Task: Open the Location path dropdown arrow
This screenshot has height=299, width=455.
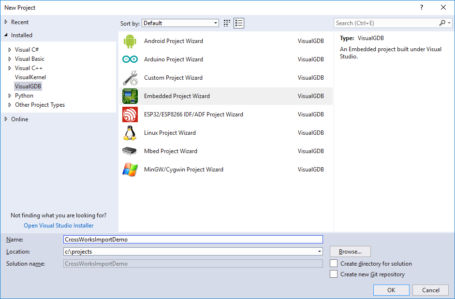Action: (319, 252)
